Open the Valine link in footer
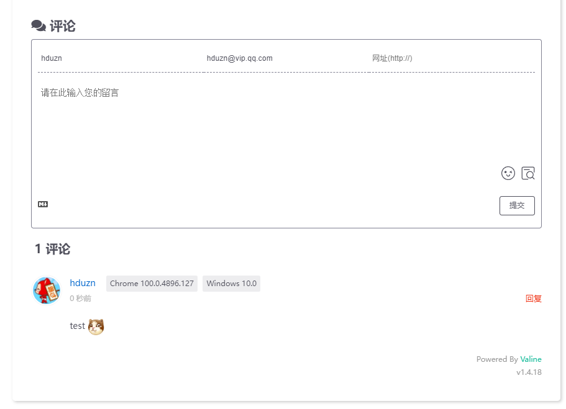This screenshot has height=409, width=566. point(531,359)
